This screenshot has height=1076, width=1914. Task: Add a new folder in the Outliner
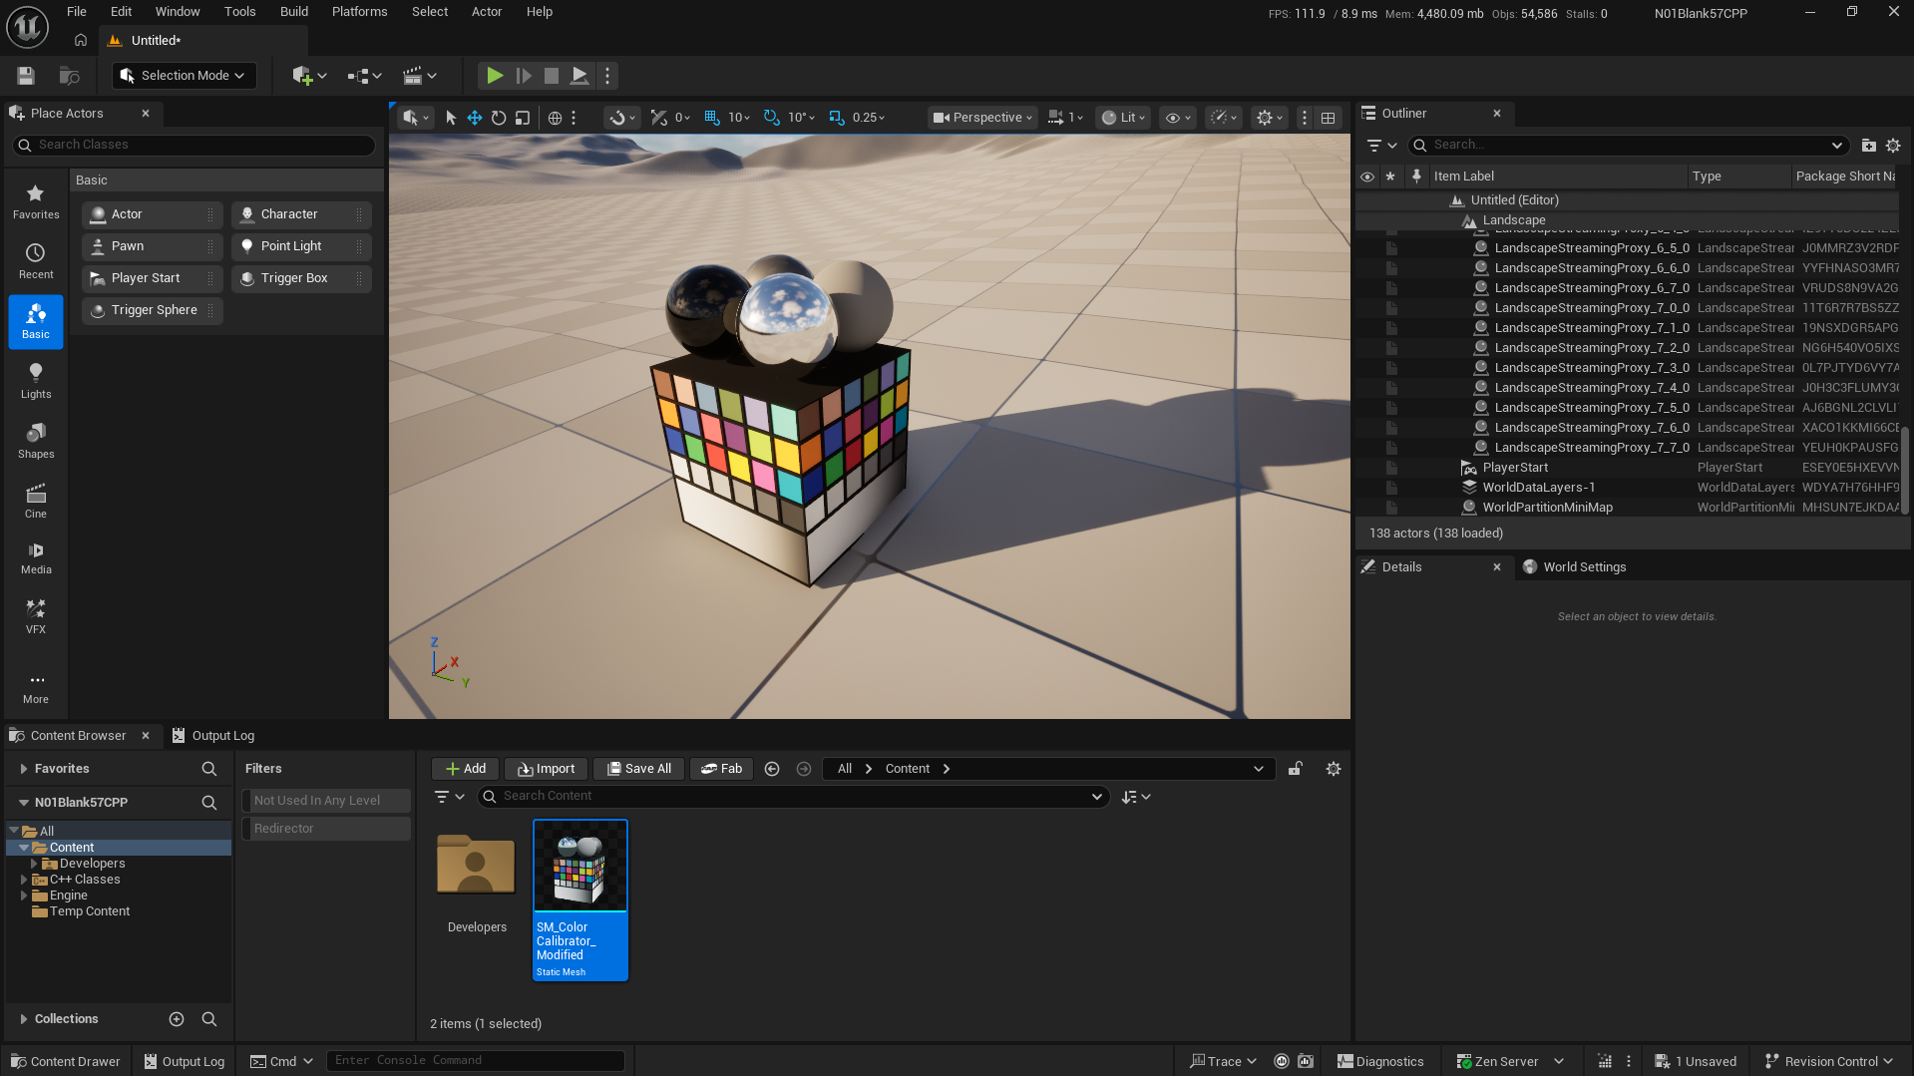[1869, 146]
